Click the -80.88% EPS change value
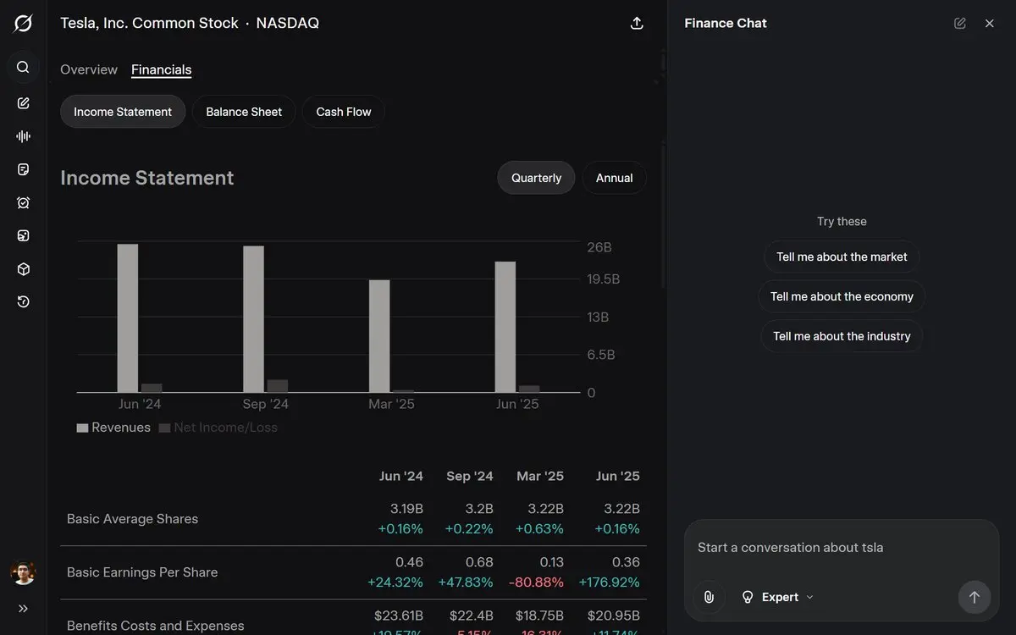 (x=536, y=583)
